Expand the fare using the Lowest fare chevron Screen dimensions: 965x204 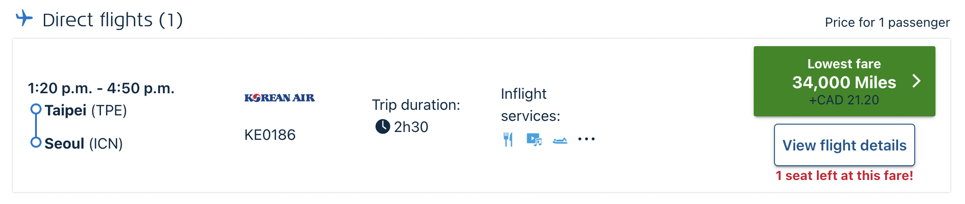[x=917, y=81]
